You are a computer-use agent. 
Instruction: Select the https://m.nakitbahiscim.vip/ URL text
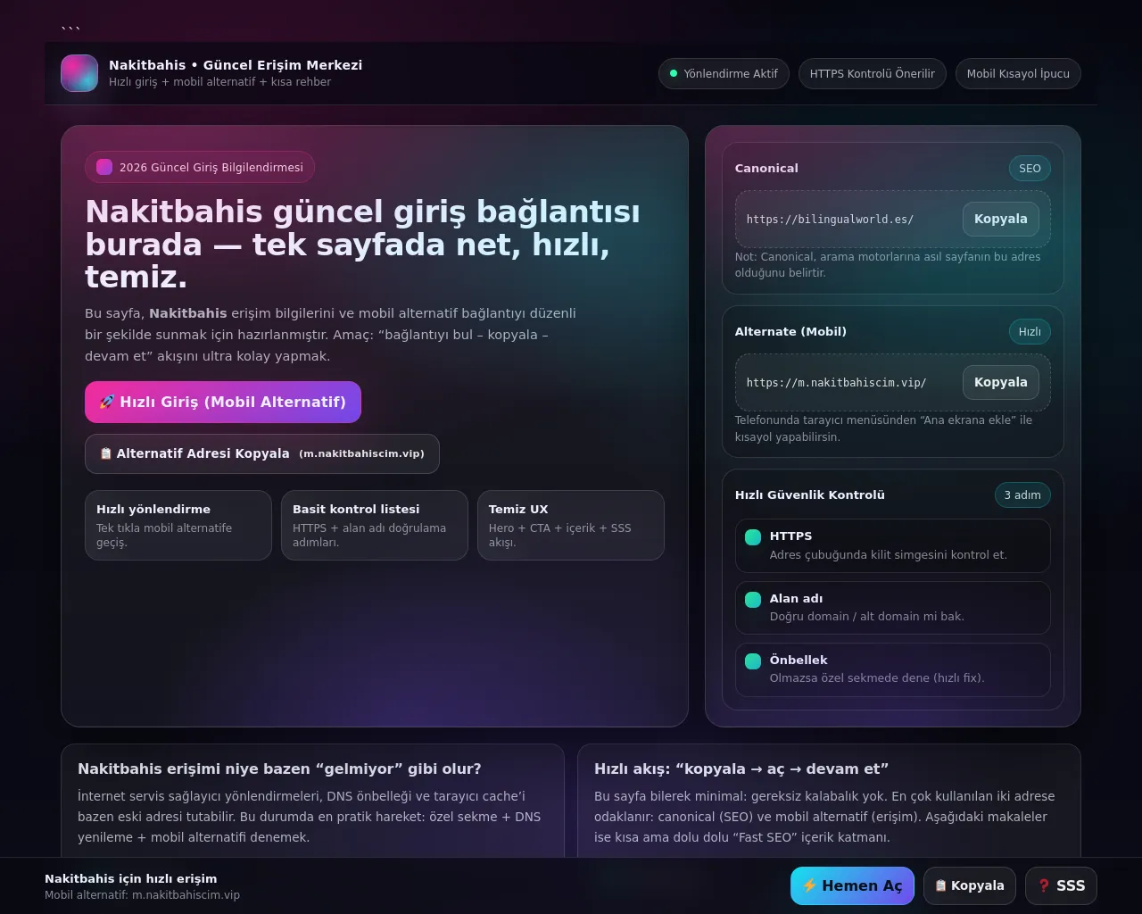pos(836,382)
